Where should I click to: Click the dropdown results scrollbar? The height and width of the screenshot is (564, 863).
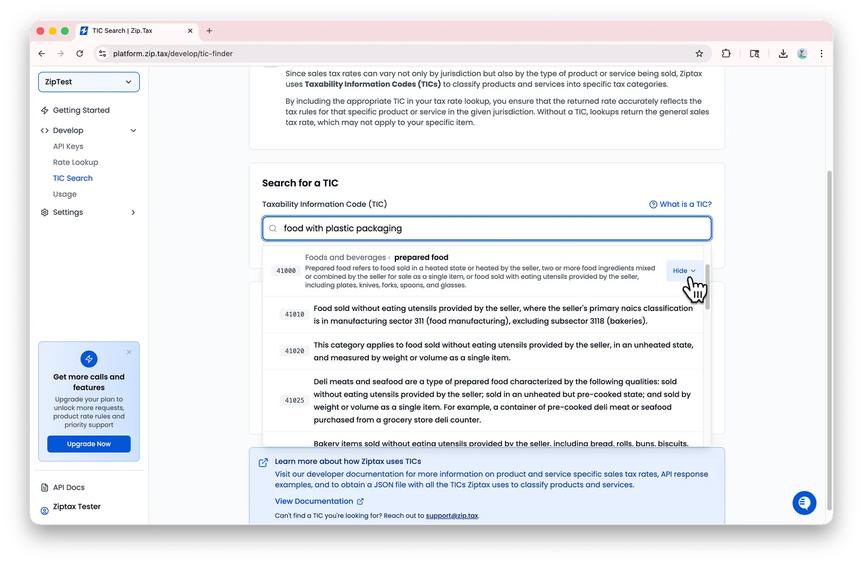707,287
